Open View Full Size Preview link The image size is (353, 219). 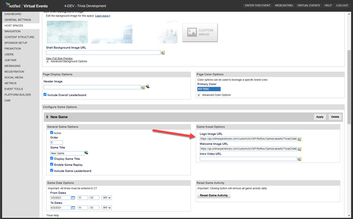click(59, 59)
